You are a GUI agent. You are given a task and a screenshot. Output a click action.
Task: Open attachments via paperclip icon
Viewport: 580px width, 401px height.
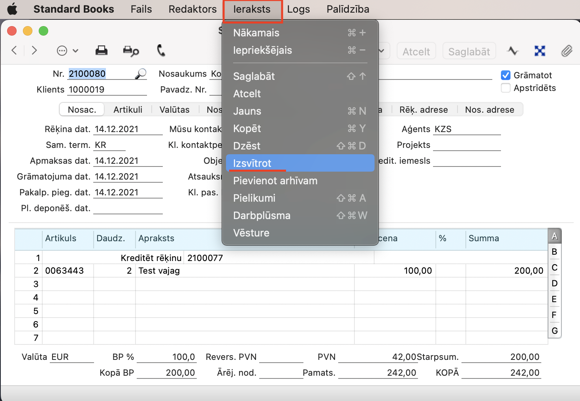(x=567, y=51)
